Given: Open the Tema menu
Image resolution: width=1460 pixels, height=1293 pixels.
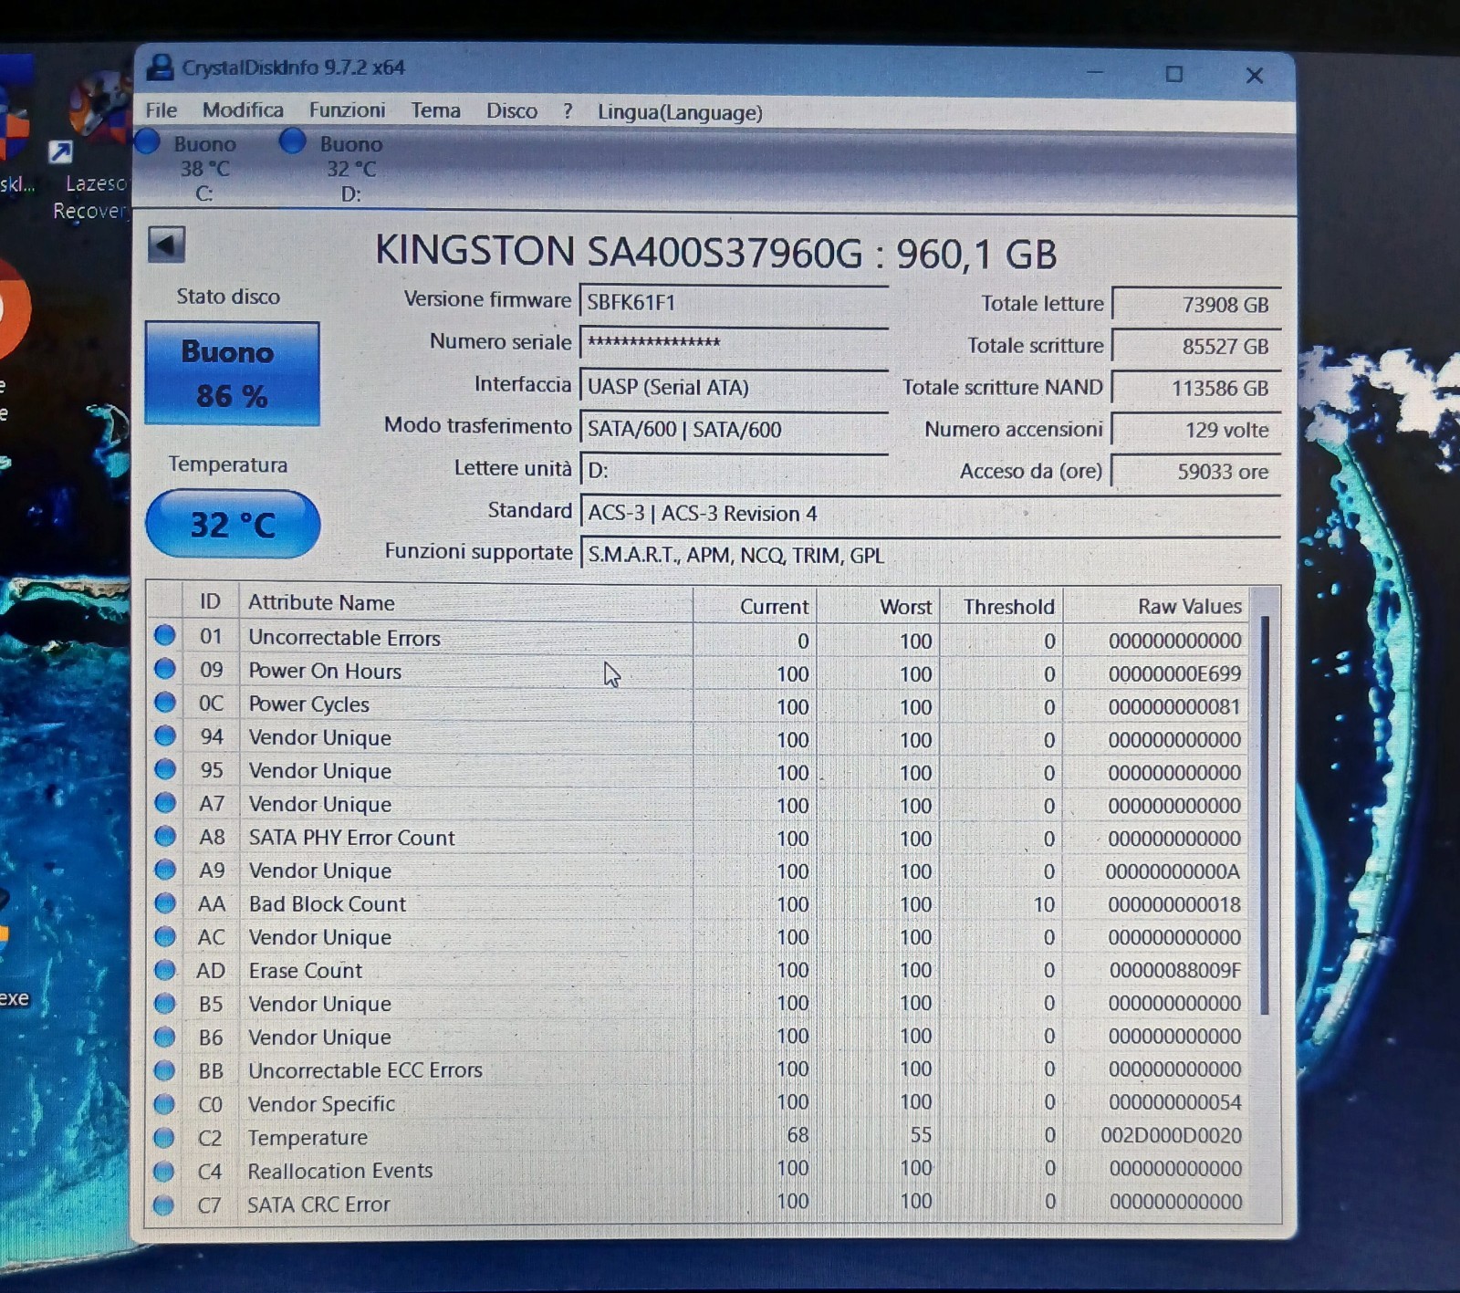Looking at the screenshot, I should click(435, 110).
